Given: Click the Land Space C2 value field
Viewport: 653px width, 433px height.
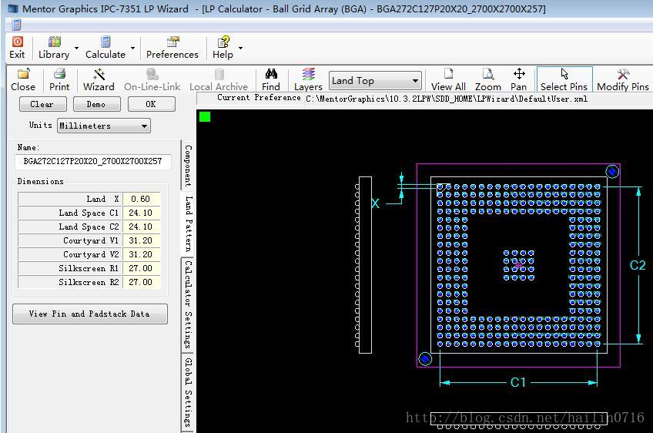Looking at the screenshot, I should tap(141, 227).
